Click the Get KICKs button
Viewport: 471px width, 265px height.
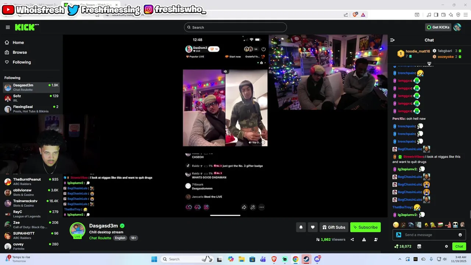click(438, 27)
